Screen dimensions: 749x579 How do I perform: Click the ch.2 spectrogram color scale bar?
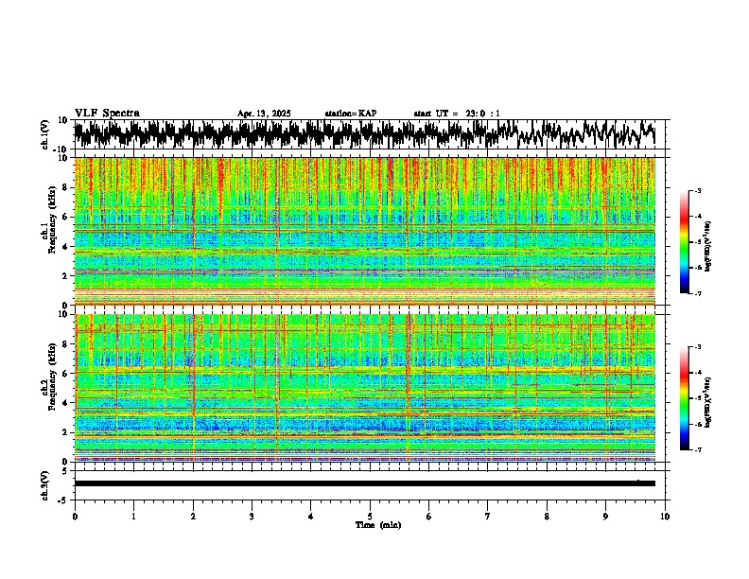(684, 398)
